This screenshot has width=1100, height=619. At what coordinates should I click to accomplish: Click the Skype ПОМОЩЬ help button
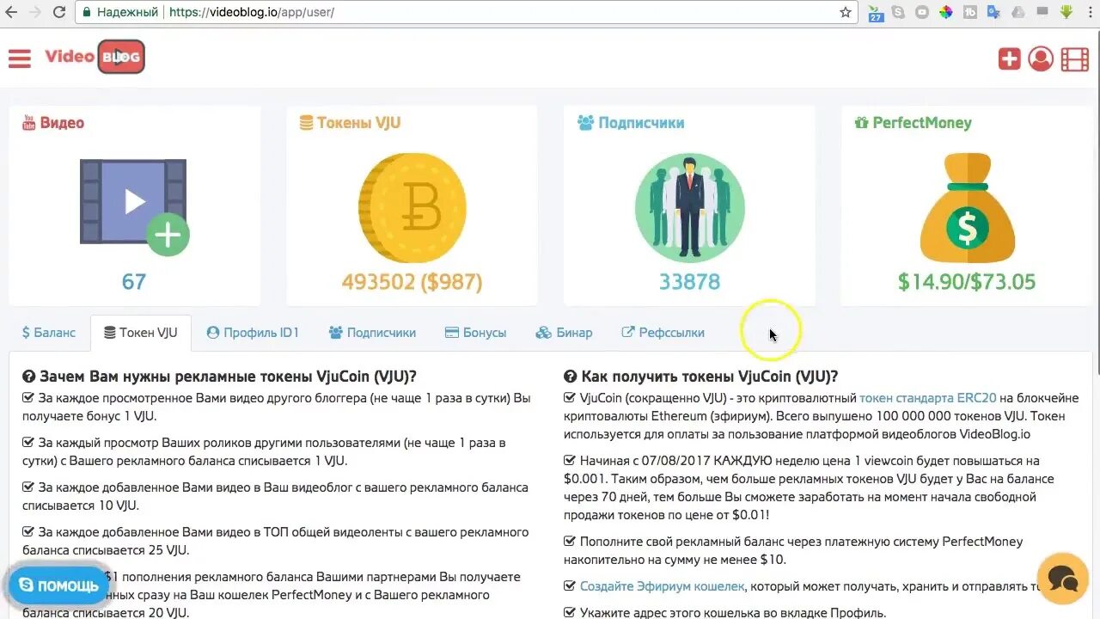coord(58,585)
